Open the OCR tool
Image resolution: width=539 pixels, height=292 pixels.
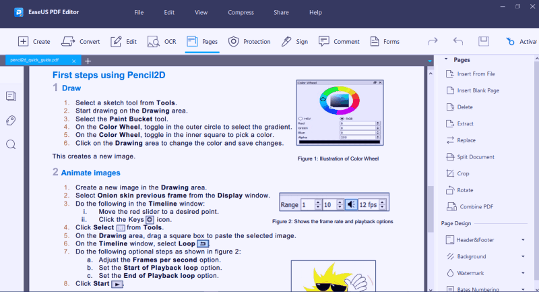click(162, 42)
